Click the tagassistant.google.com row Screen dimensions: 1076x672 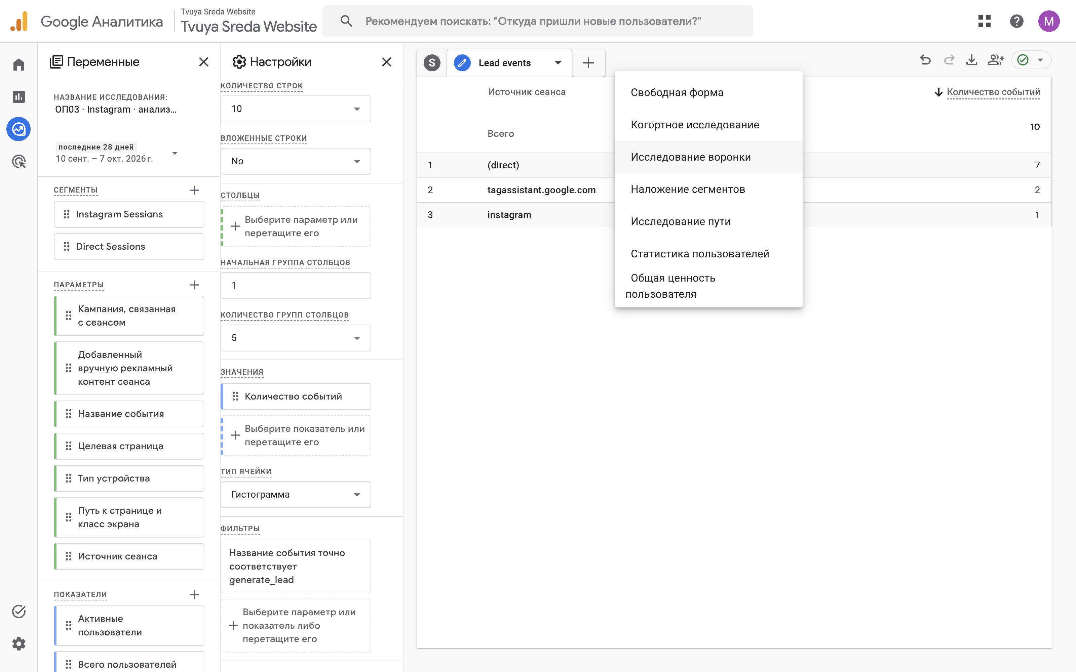[x=734, y=190]
